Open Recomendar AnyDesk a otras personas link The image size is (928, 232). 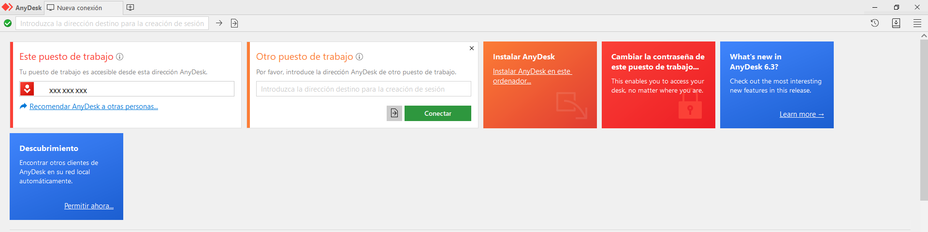click(93, 107)
